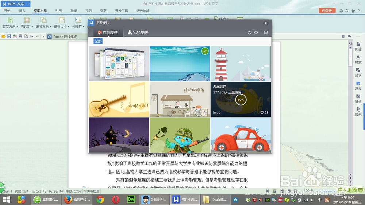Select the soldier bird skin thumbnail
365x205 pixels.
click(180, 135)
